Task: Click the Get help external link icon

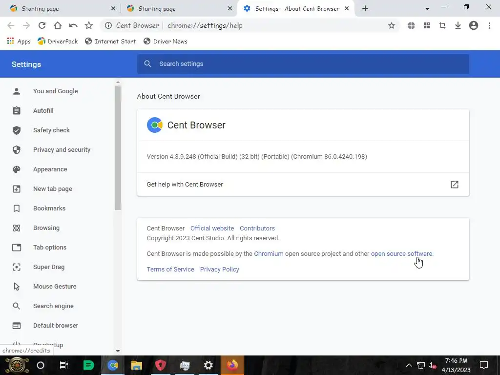Action: 455,184
